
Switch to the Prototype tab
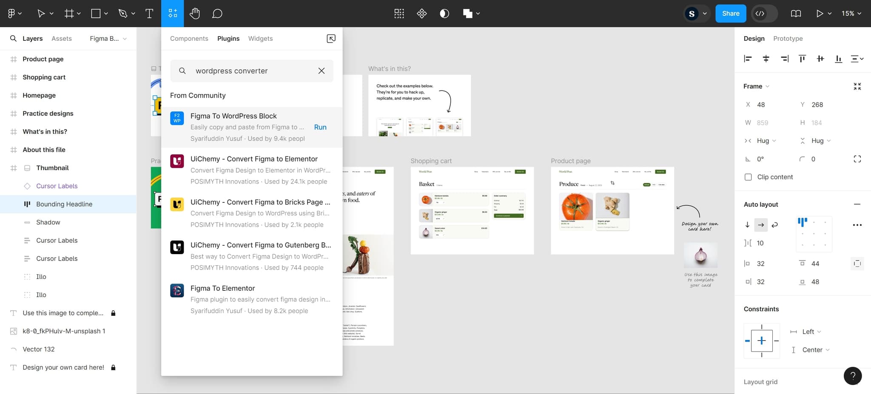[x=788, y=38]
